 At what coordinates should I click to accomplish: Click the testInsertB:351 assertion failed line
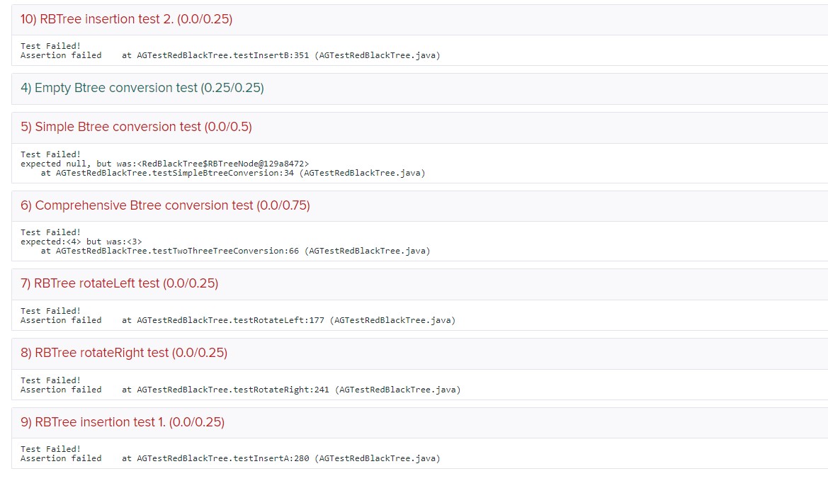pyautogui.click(x=230, y=55)
